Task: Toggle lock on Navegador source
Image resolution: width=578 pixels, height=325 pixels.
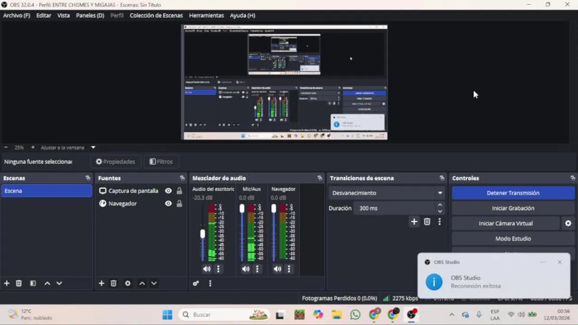Action: (180, 204)
